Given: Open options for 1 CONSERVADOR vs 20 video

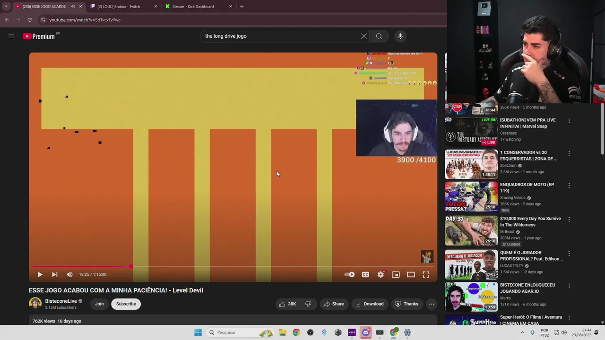Looking at the screenshot, I should (x=569, y=153).
